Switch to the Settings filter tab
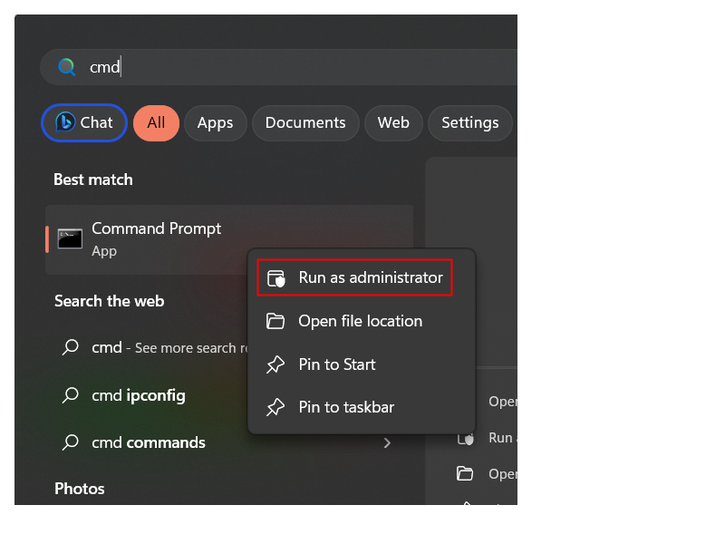 pos(469,123)
